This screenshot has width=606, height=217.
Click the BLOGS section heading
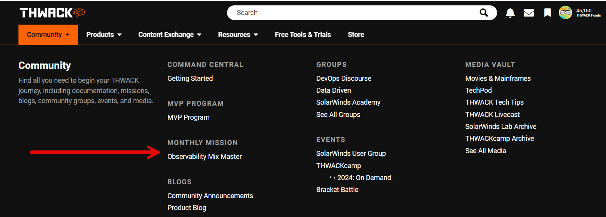(179, 182)
